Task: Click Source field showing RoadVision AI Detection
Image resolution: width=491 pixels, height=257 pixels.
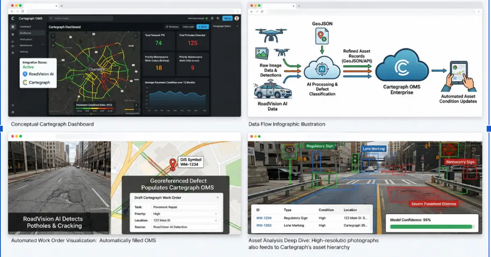Action: pos(185,227)
